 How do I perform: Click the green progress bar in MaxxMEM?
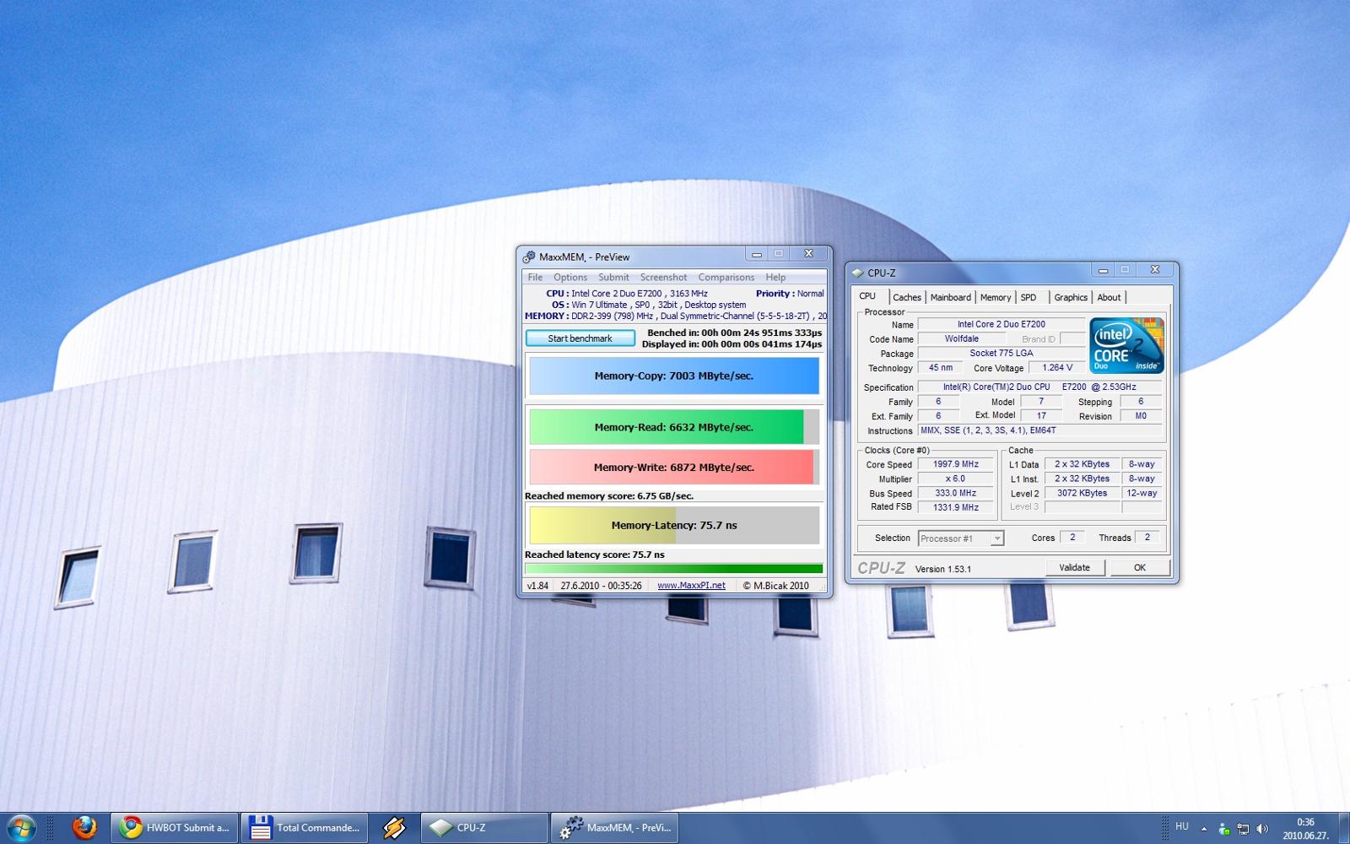pyautogui.click(x=674, y=569)
